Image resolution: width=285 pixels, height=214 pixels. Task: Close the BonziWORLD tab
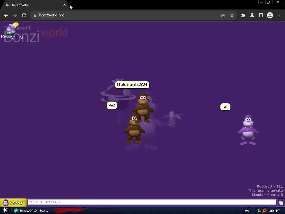coord(65,5)
